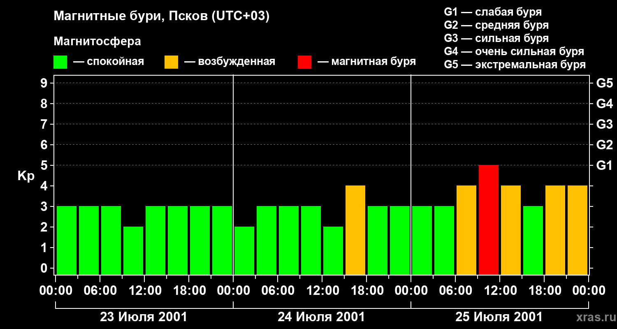Select the 15:00 green bar on 25 Июля
The width and height of the screenshot is (617, 329).
(533, 240)
